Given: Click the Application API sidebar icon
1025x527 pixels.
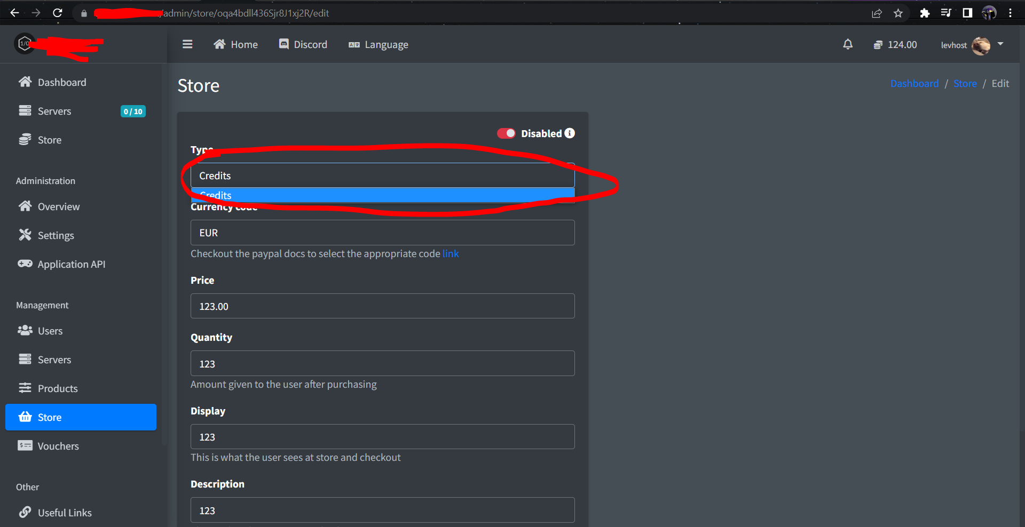Looking at the screenshot, I should click(x=70, y=263).
